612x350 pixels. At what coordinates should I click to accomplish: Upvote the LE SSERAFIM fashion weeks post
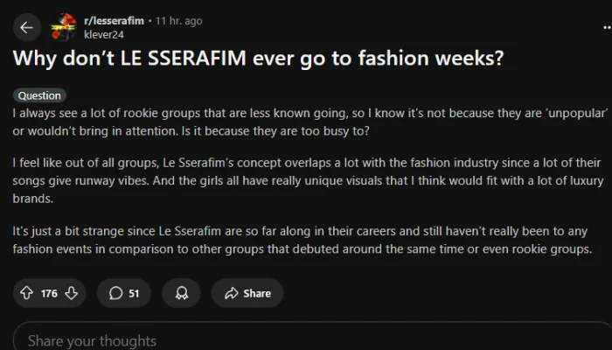tap(28, 293)
